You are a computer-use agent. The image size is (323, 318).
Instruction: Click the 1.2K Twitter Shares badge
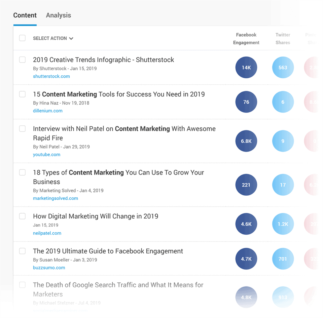pos(283,224)
